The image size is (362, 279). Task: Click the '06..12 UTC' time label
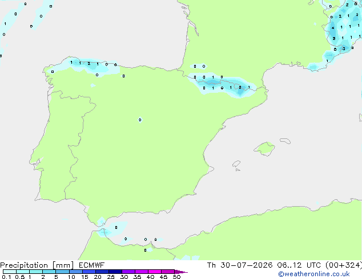point(299,265)
